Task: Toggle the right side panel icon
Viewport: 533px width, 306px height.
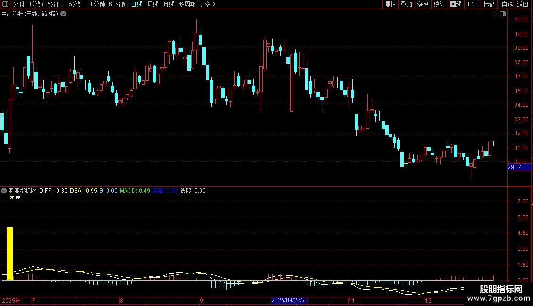Action: tap(503, 14)
